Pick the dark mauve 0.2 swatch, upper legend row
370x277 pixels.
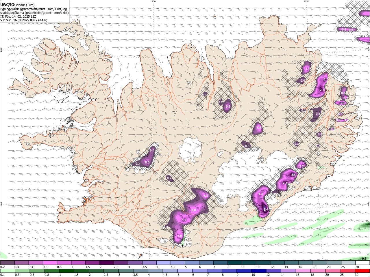point(7,263)
